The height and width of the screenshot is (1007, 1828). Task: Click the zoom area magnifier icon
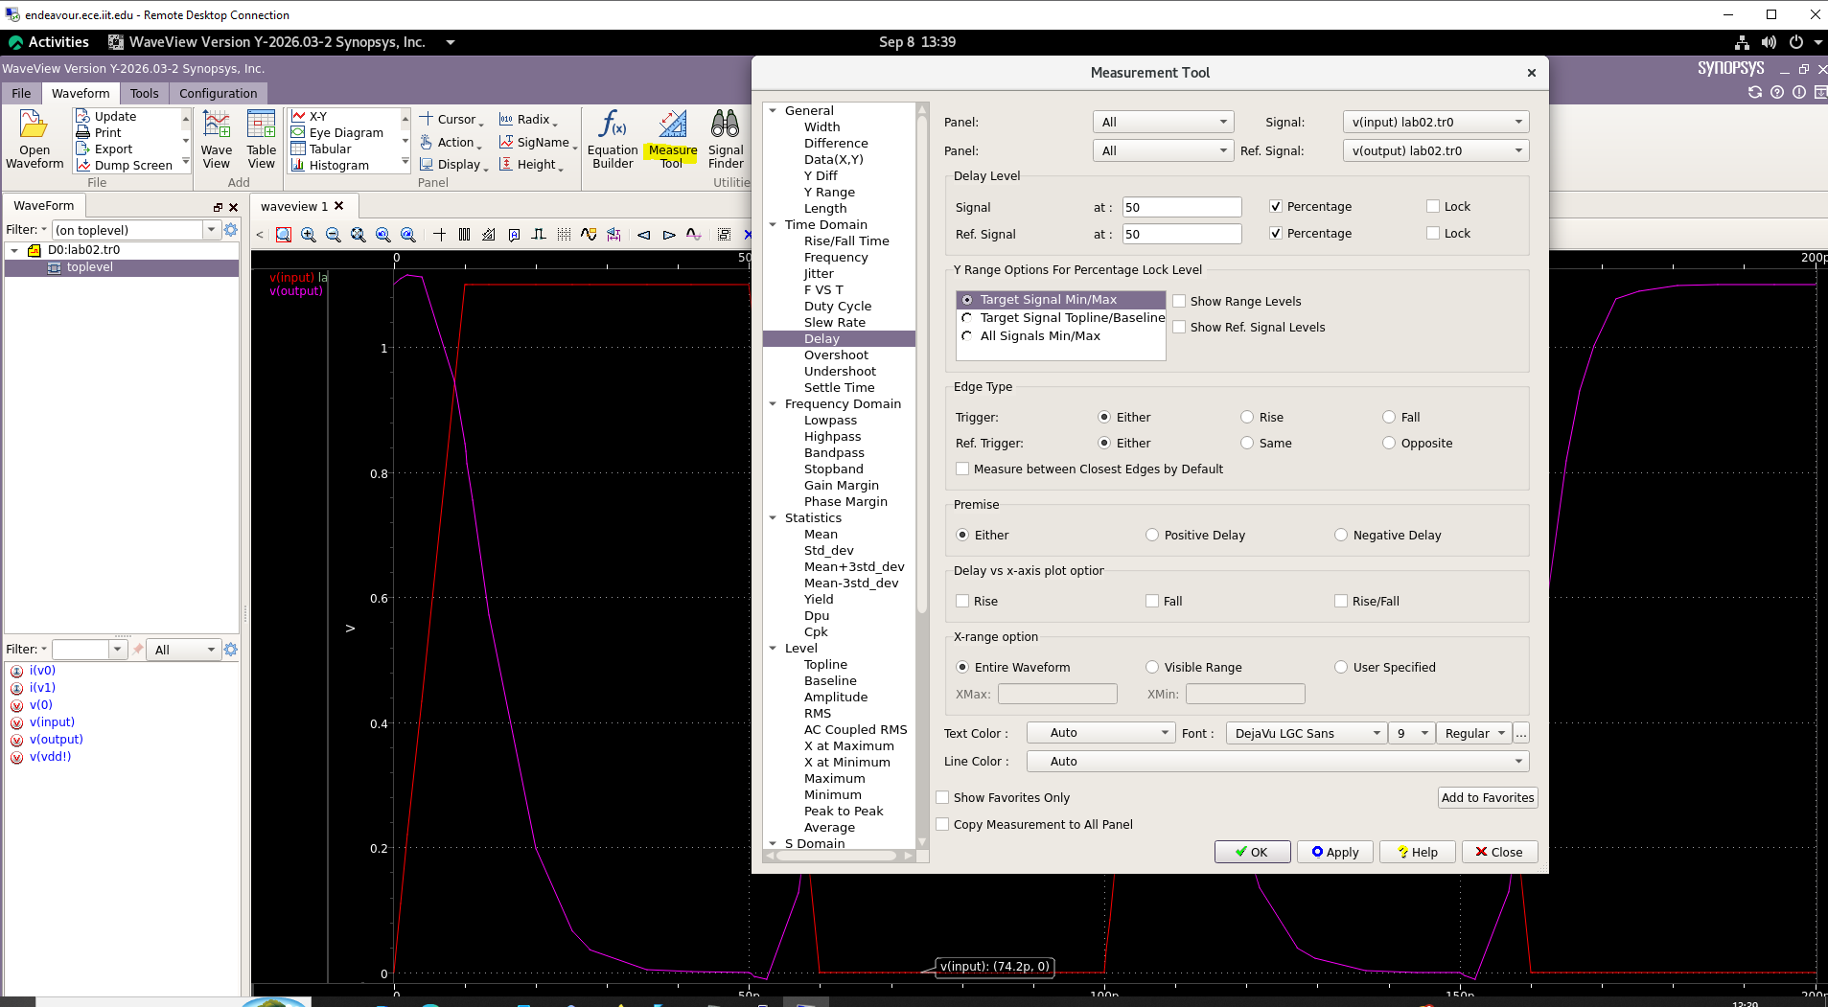284,234
